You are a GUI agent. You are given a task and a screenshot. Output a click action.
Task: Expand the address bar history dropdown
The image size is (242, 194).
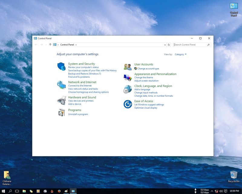coord(165,45)
